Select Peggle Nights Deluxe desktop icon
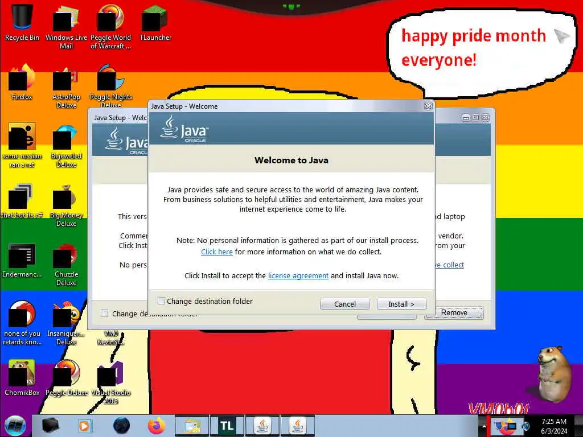This screenshot has height=437, width=583. [110, 86]
